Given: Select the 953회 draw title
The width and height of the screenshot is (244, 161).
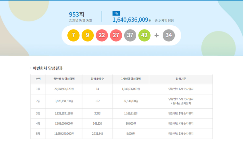Looking at the screenshot, I should point(76,14).
